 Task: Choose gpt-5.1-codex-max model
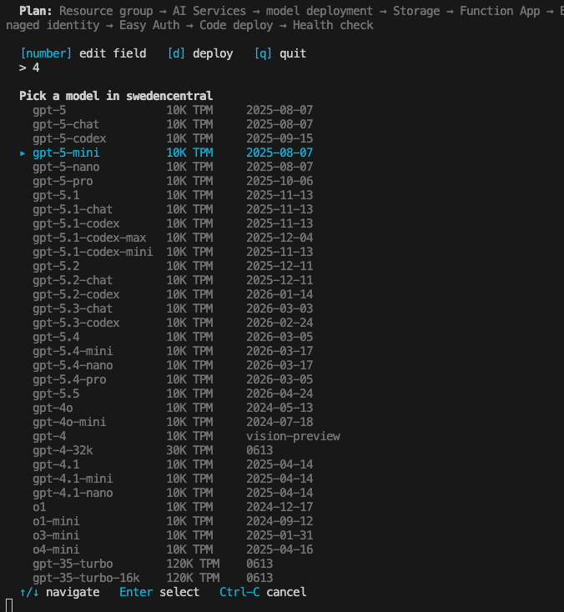pos(173,238)
